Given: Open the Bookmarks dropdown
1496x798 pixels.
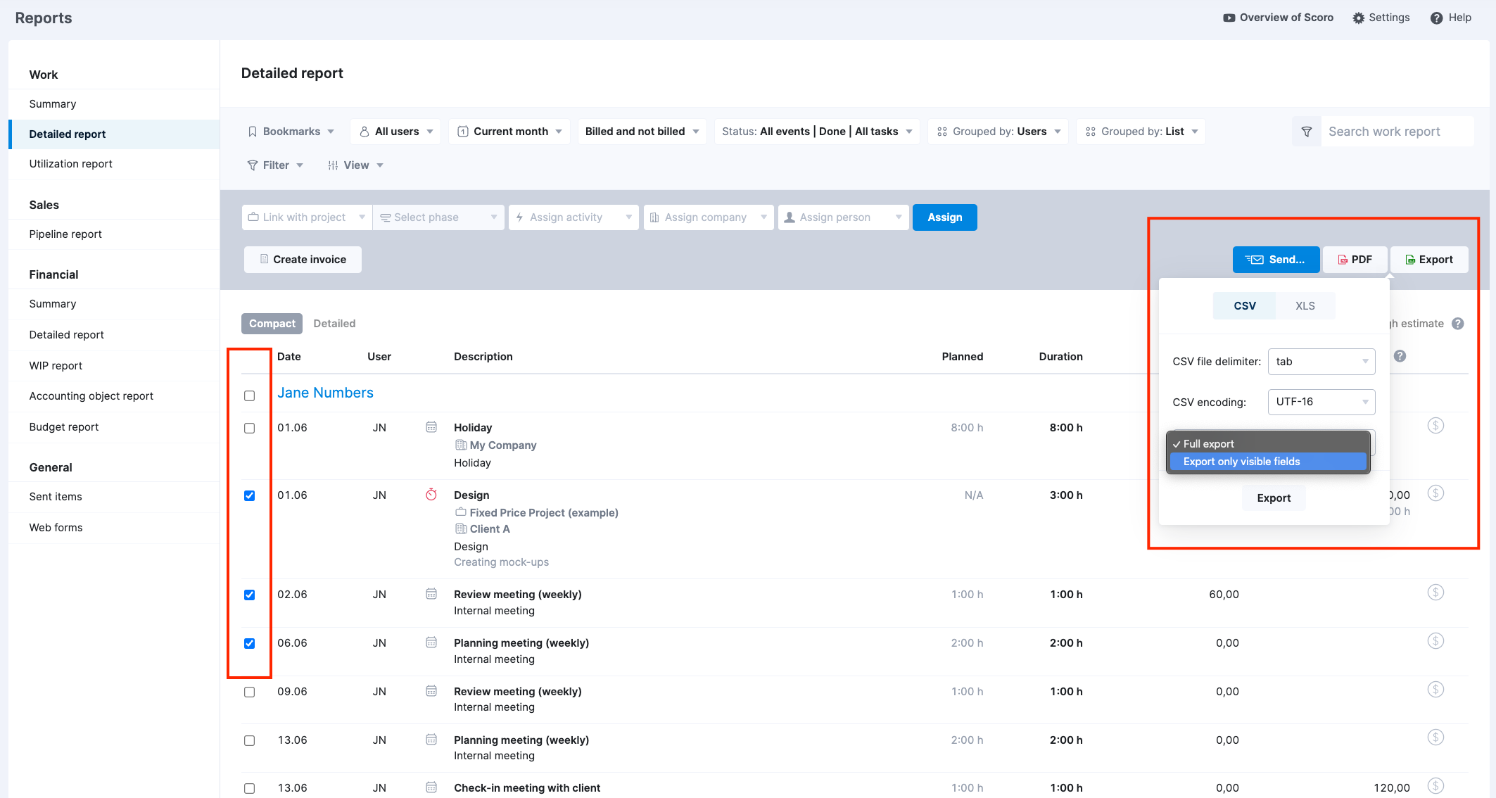Looking at the screenshot, I should (291, 132).
